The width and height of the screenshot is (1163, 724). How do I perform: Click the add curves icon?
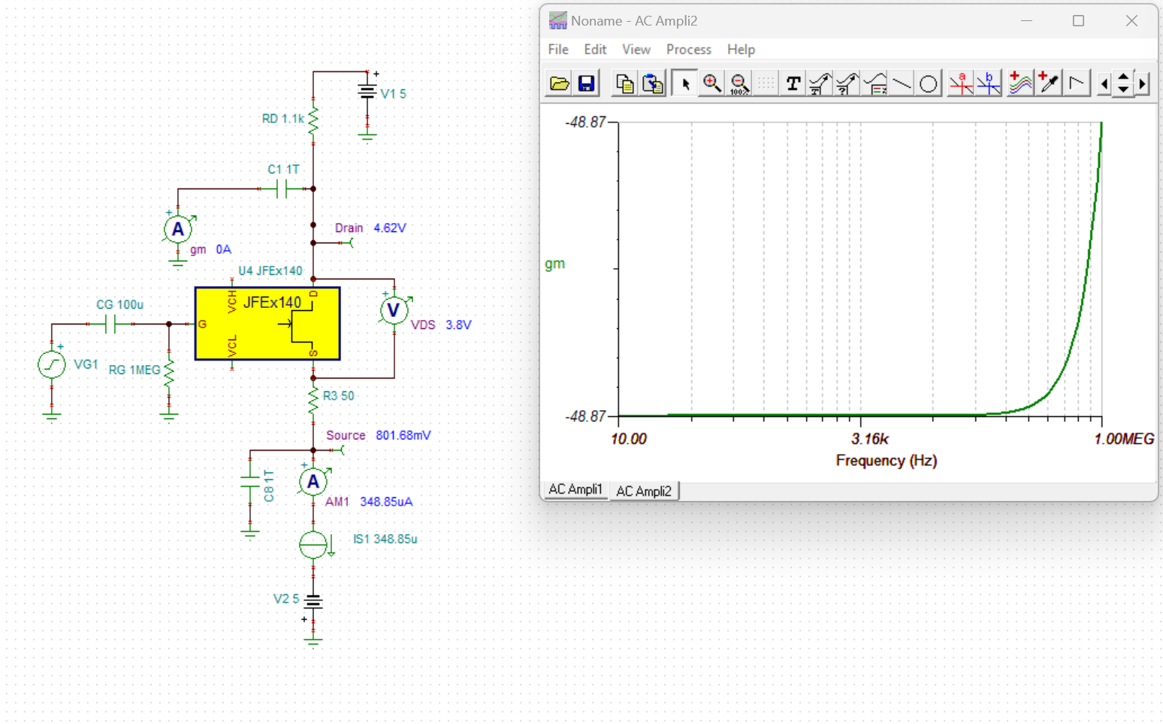[1020, 83]
